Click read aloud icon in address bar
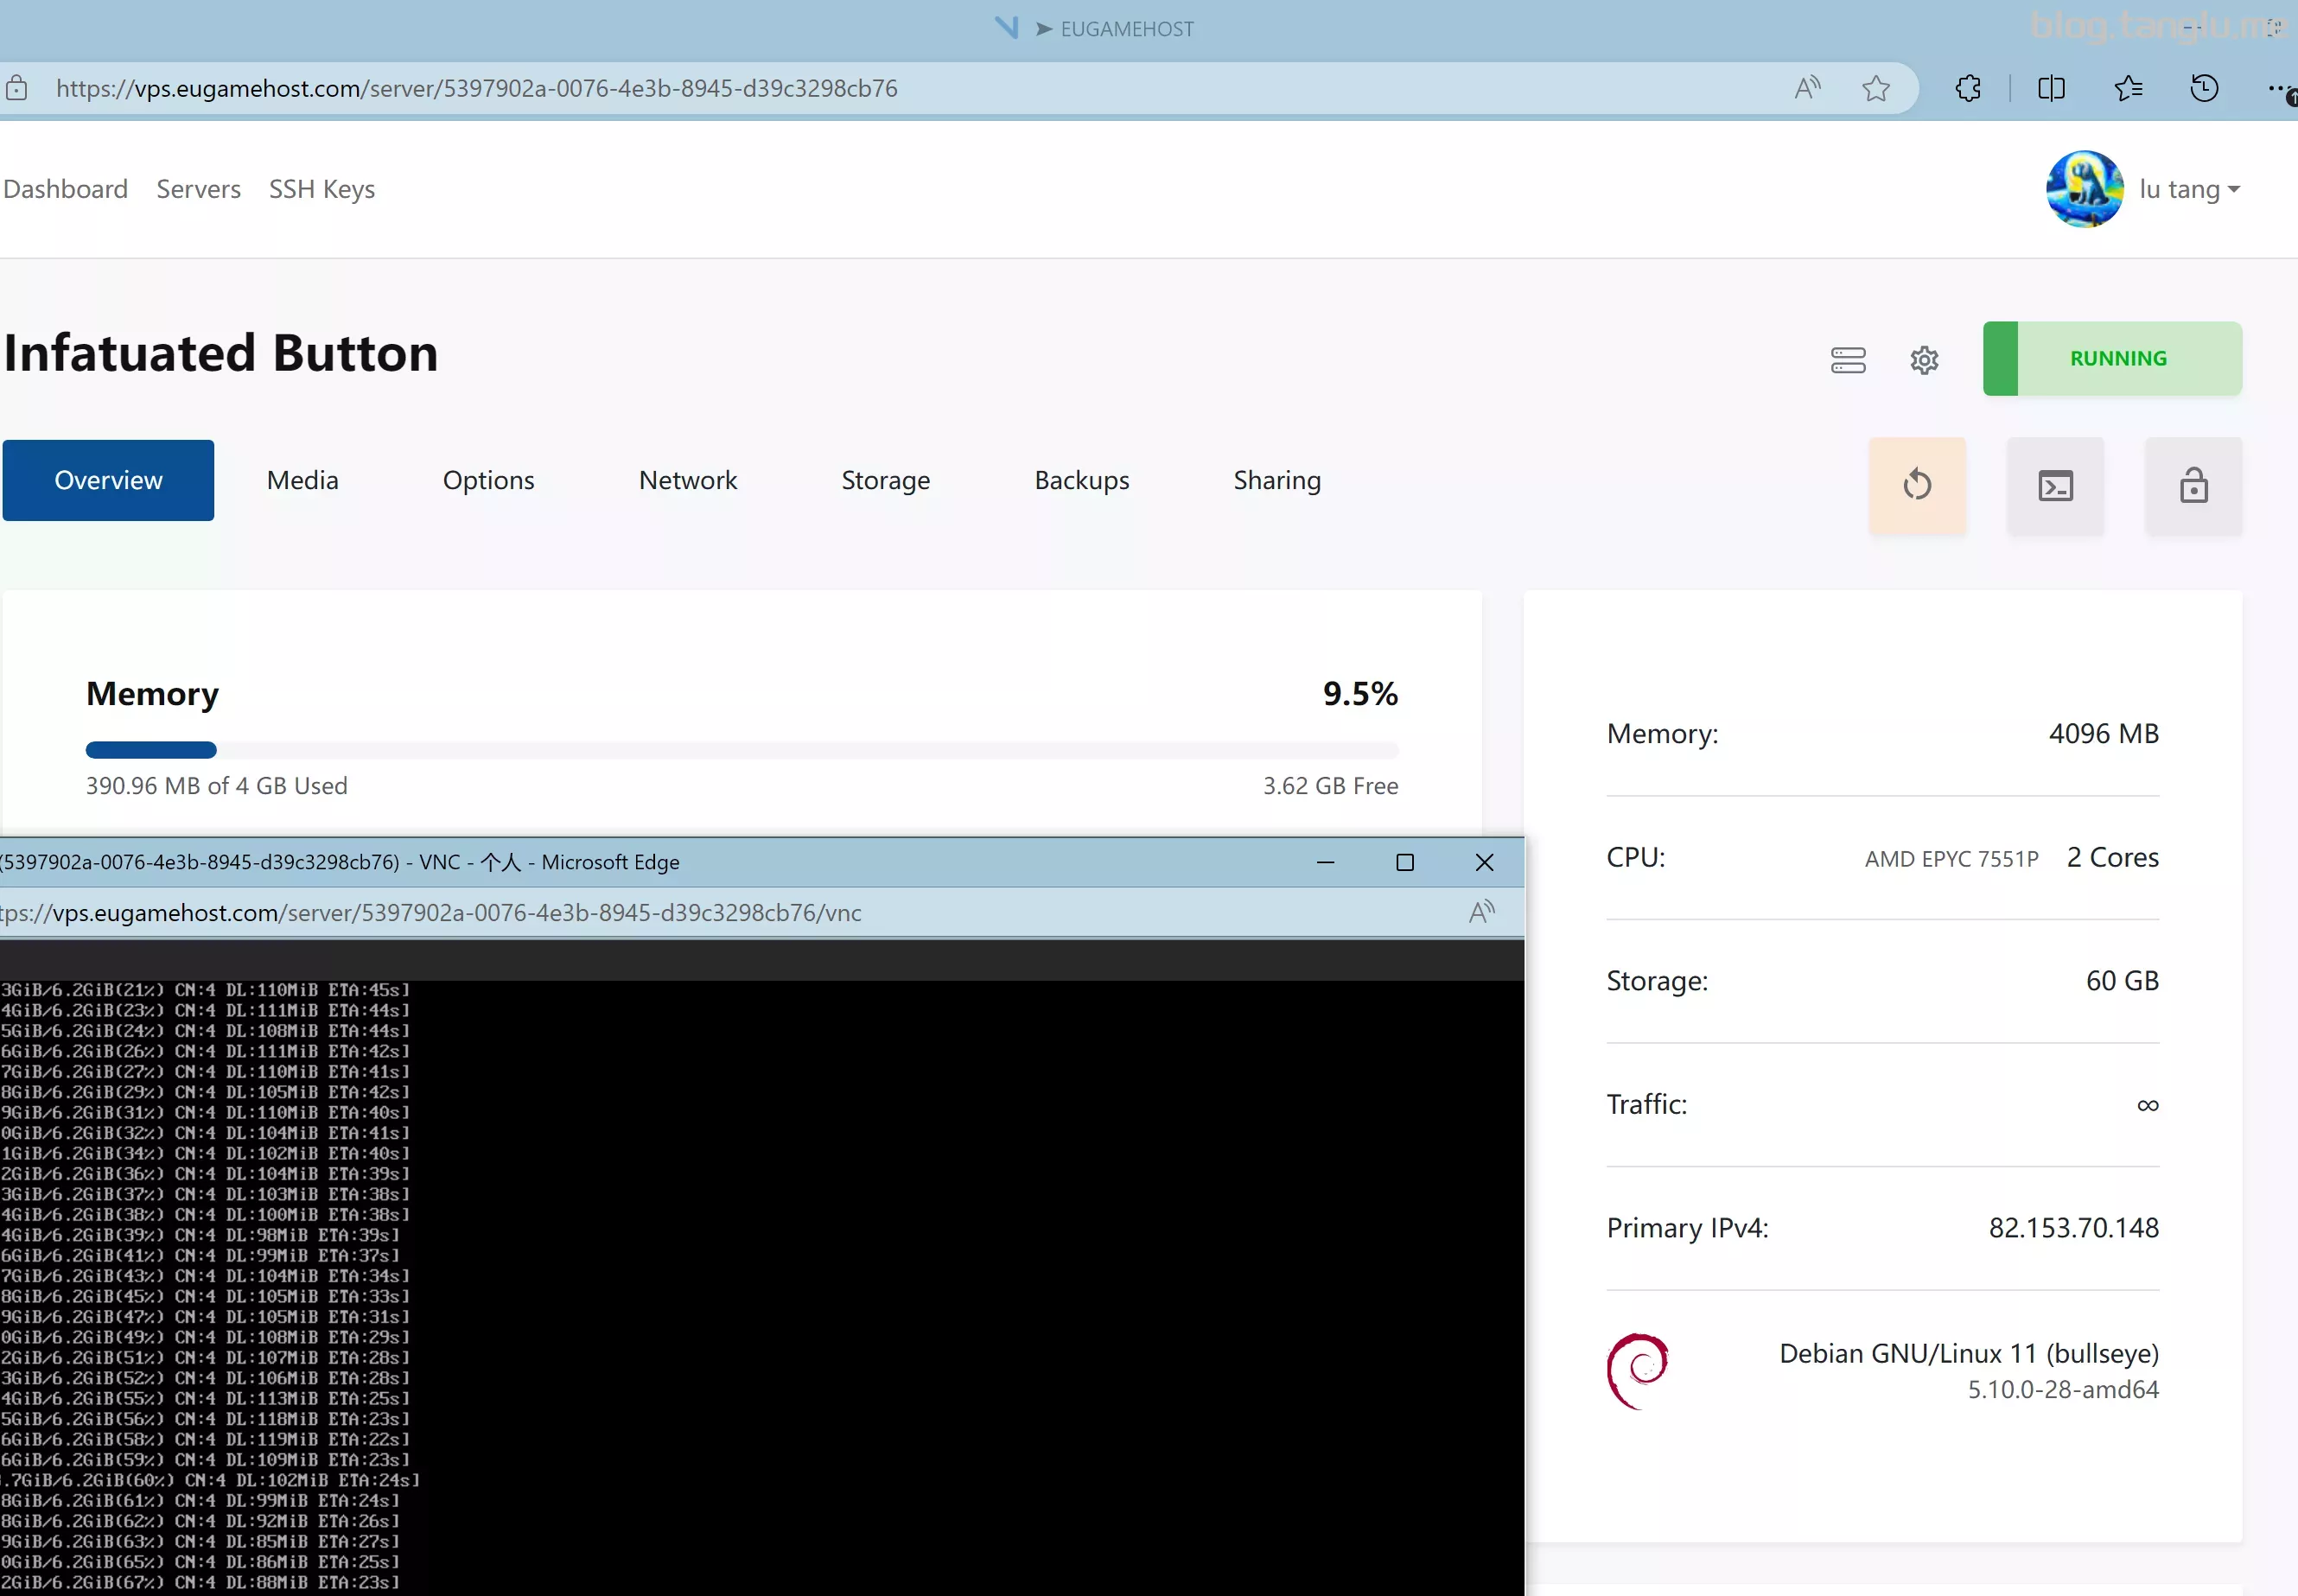The width and height of the screenshot is (2298, 1596). (x=1807, y=89)
